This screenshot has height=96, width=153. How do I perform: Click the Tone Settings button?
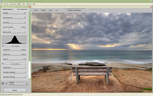15,46
